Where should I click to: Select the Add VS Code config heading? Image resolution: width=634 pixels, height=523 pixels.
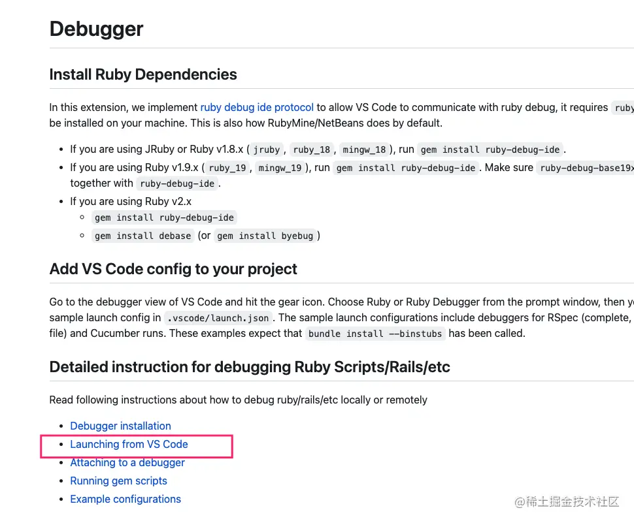(173, 269)
